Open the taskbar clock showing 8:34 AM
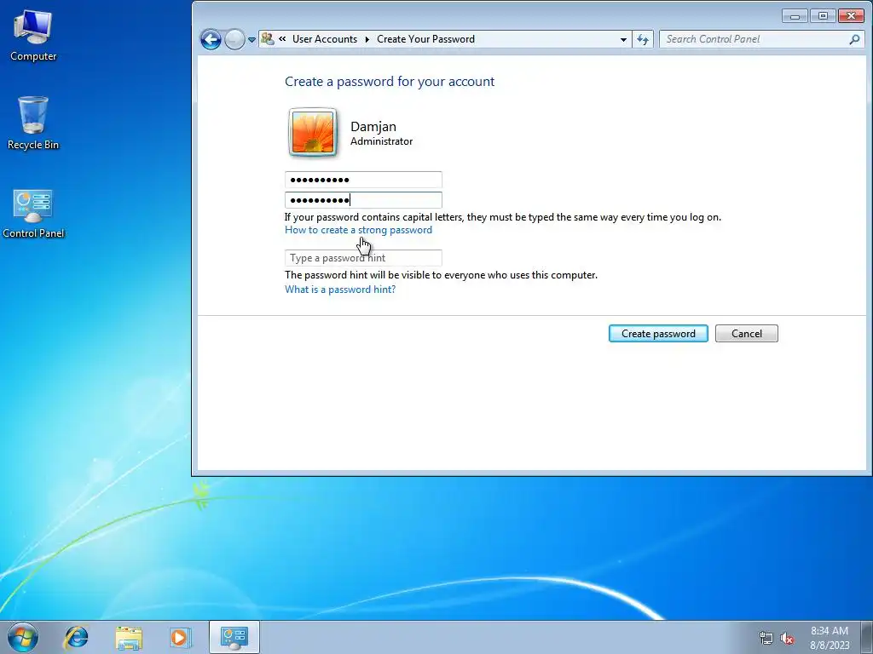This screenshot has height=654, width=873. coord(830,638)
